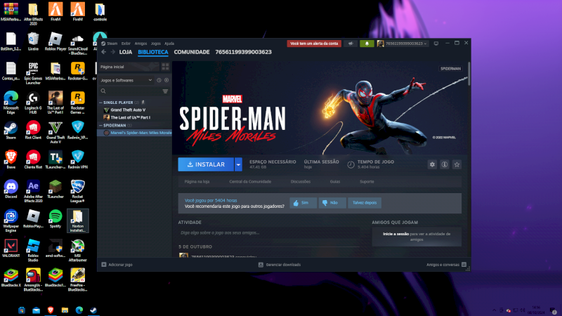The height and width of the screenshot is (316, 562).
Task: Open the announcements megaphone icon
Action: point(351,44)
